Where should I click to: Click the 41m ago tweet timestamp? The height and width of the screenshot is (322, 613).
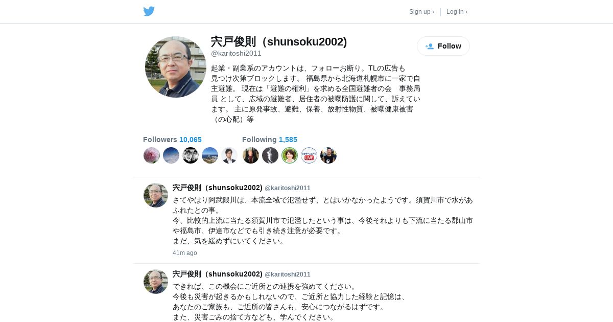(x=184, y=253)
